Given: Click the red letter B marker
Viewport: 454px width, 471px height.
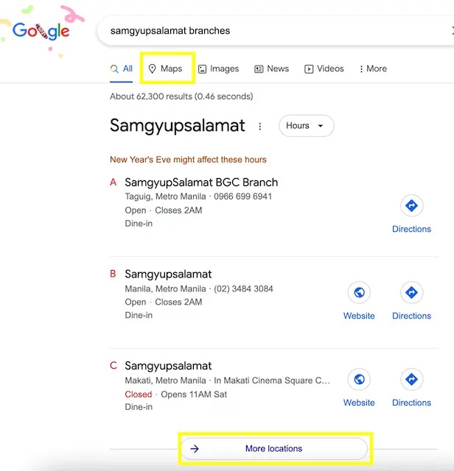Looking at the screenshot, I should click(113, 274).
